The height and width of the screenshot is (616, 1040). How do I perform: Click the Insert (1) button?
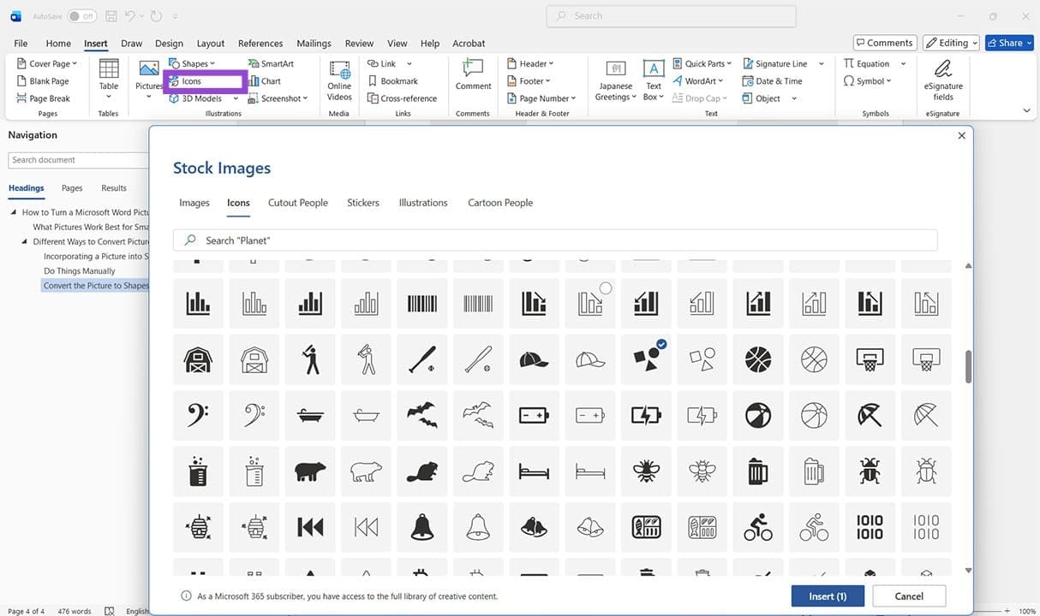[827, 595]
